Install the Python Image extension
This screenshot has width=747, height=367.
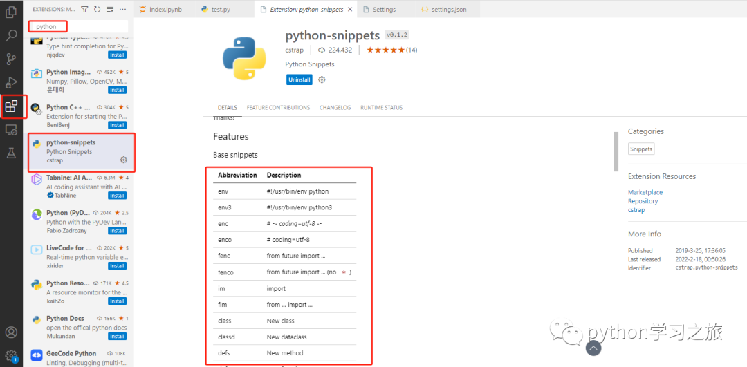117,90
